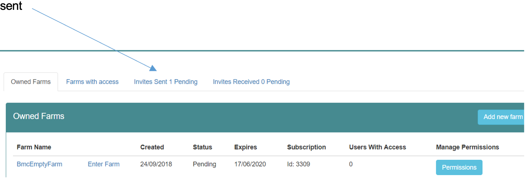The image size is (526, 179).
Task: Click the Manage Permissions column header
Action: pyautogui.click(x=467, y=147)
